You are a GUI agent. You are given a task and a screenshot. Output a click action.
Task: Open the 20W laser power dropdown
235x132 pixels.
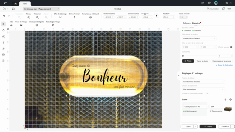(216, 107)
